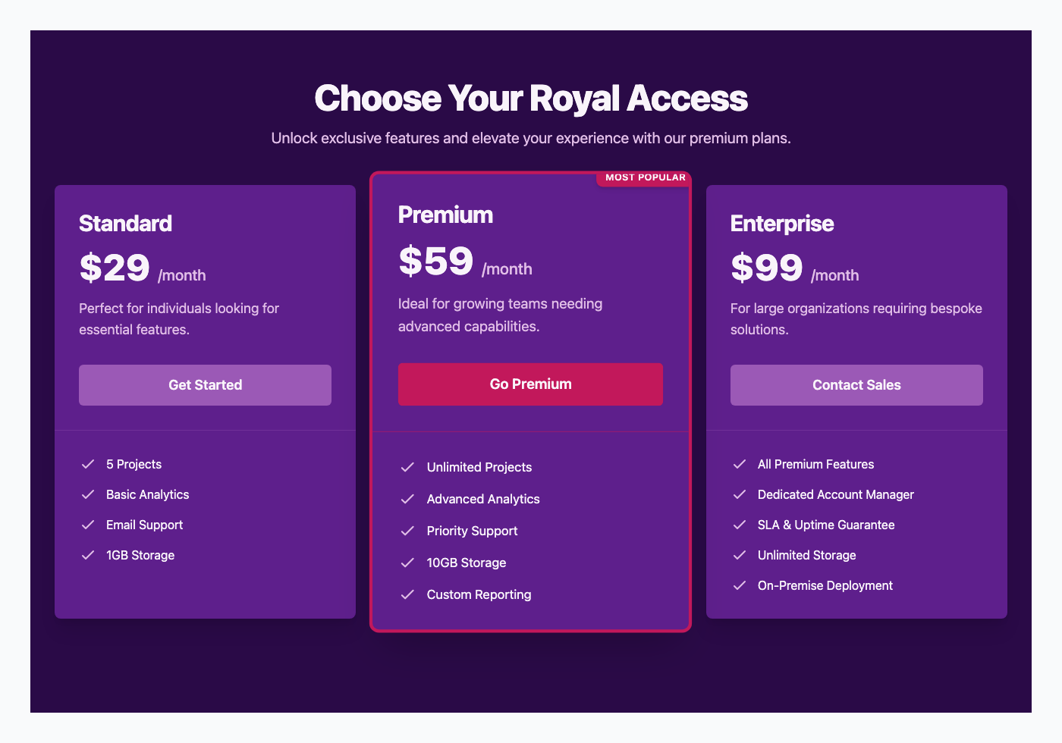The height and width of the screenshot is (743, 1062).
Task: Click the checkmark beside 10GB Storage
Action: 407,563
